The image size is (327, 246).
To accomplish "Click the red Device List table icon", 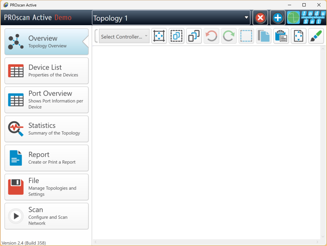I will [x=16, y=71].
